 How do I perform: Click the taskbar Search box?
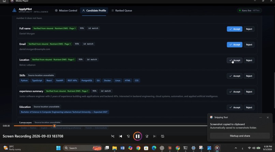[x=83, y=148]
